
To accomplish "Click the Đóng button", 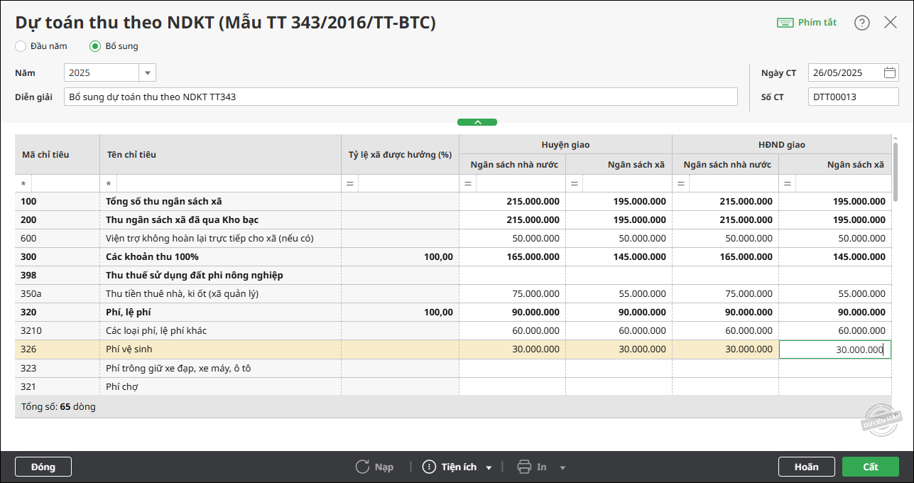I will [x=43, y=467].
